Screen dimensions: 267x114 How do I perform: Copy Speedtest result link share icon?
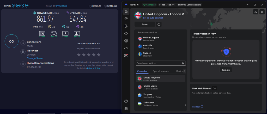14,6
